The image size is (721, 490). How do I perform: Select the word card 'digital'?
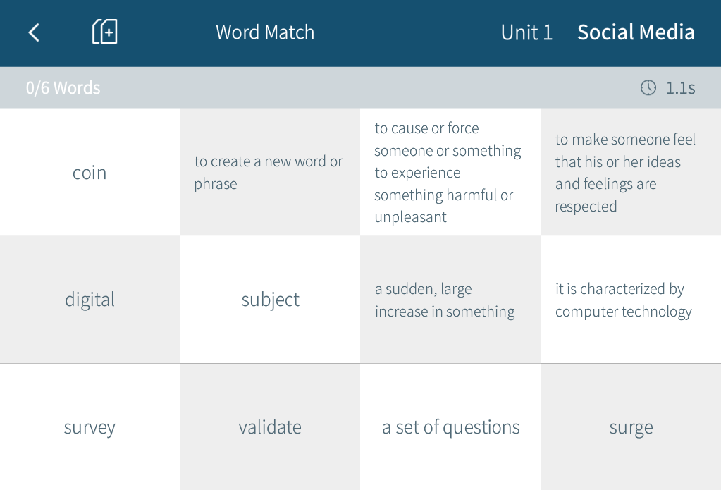click(x=90, y=300)
